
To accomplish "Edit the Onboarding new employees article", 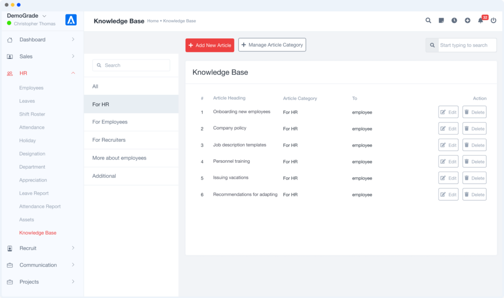I will pyautogui.click(x=448, y=112).
